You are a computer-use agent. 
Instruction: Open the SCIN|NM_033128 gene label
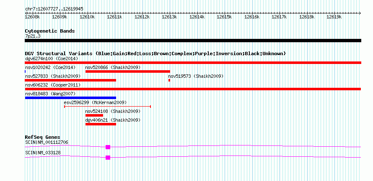[43, 153]
